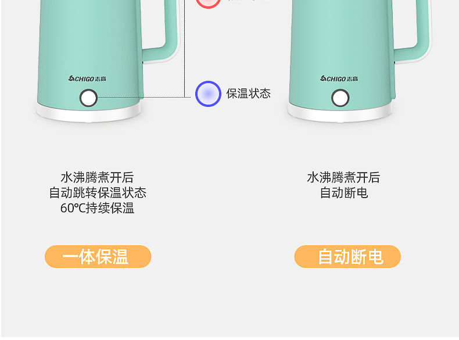Click the white base of the right kettle

click(x=340, y=114)
